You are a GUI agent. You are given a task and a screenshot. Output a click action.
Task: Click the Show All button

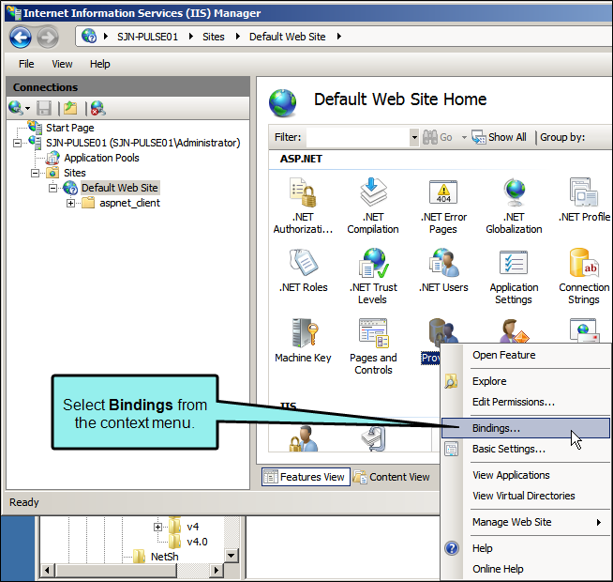(x=500, y=137)
